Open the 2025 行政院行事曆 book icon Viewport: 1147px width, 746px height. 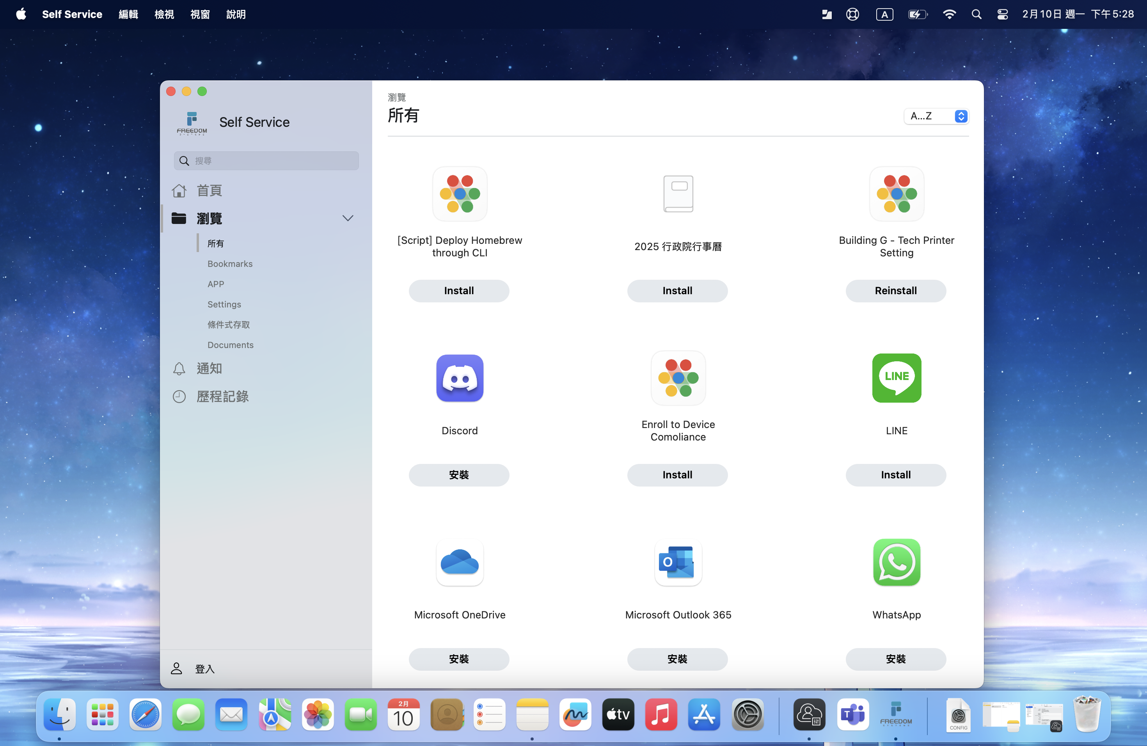(x=678, y=194)
